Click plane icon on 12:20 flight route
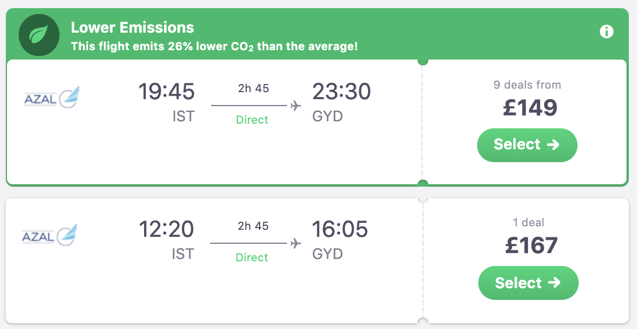Screen dimensions: 637x329 coord(296,243)
